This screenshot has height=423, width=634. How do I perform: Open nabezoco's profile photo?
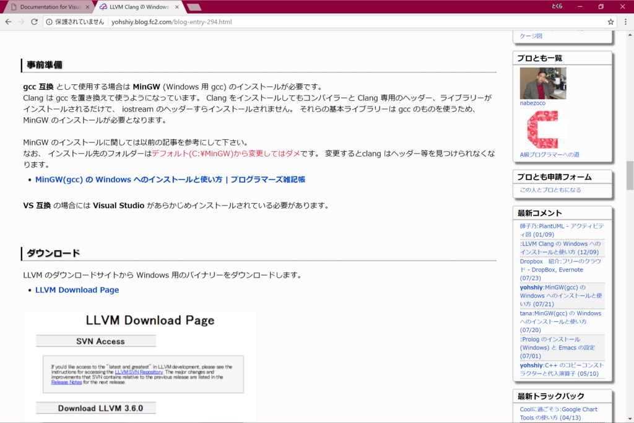click(543, 84)
